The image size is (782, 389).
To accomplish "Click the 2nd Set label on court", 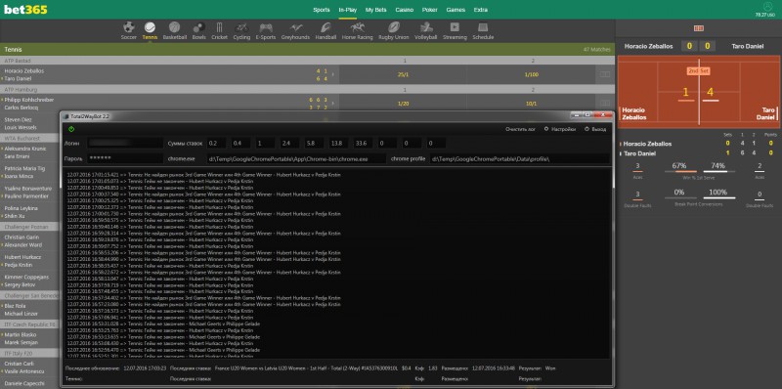I will 699,71.
